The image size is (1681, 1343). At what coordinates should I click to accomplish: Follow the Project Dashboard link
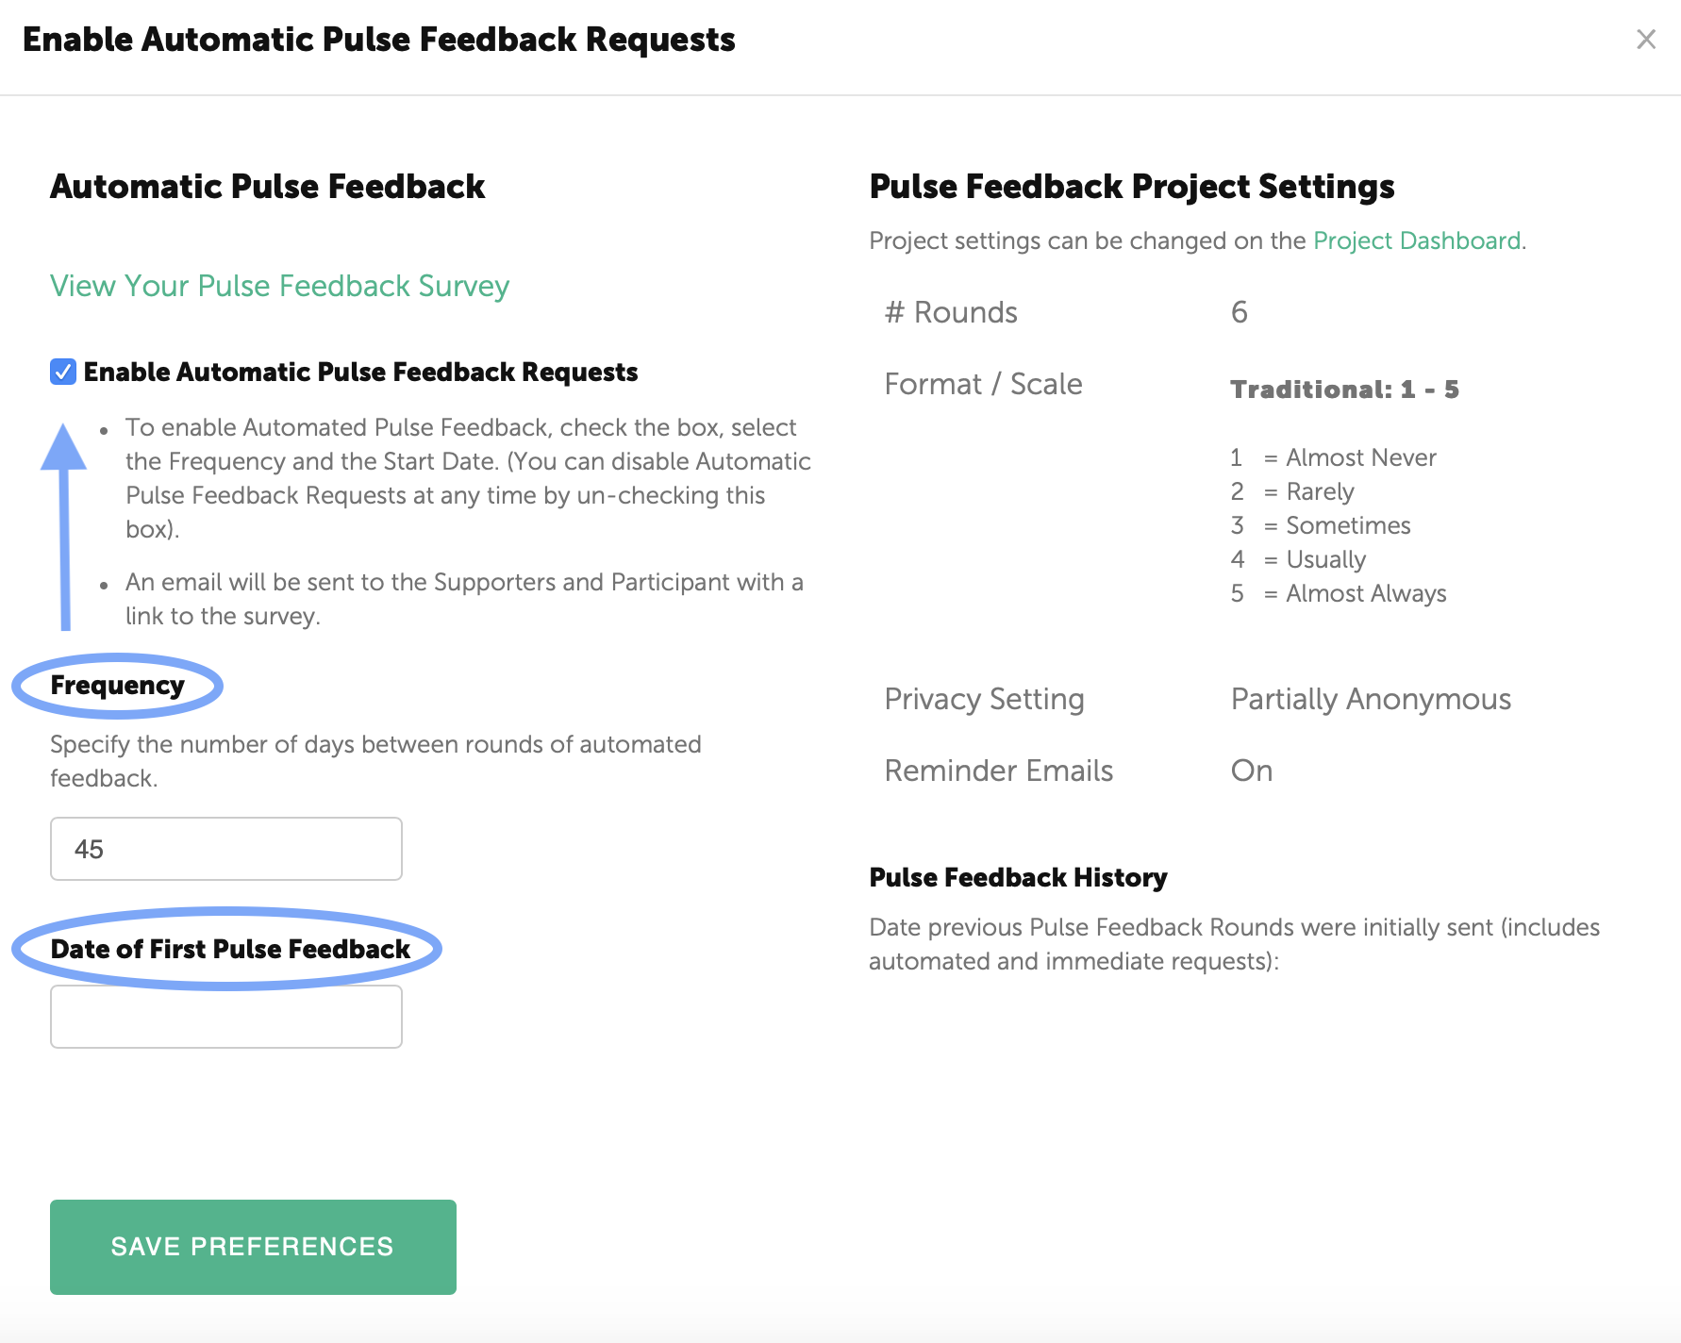1416,240
